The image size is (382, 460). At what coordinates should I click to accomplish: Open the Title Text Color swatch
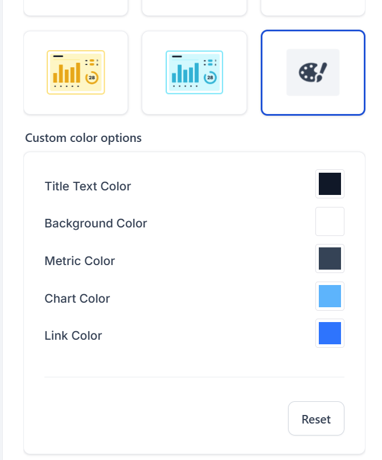point(330,184)
